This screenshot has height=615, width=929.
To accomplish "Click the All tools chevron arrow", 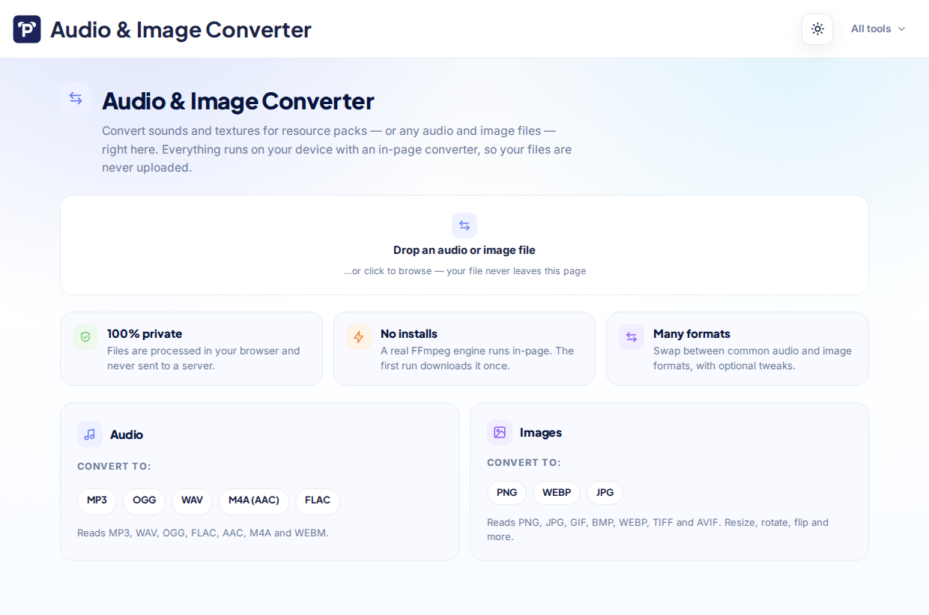I will (901, 29).
